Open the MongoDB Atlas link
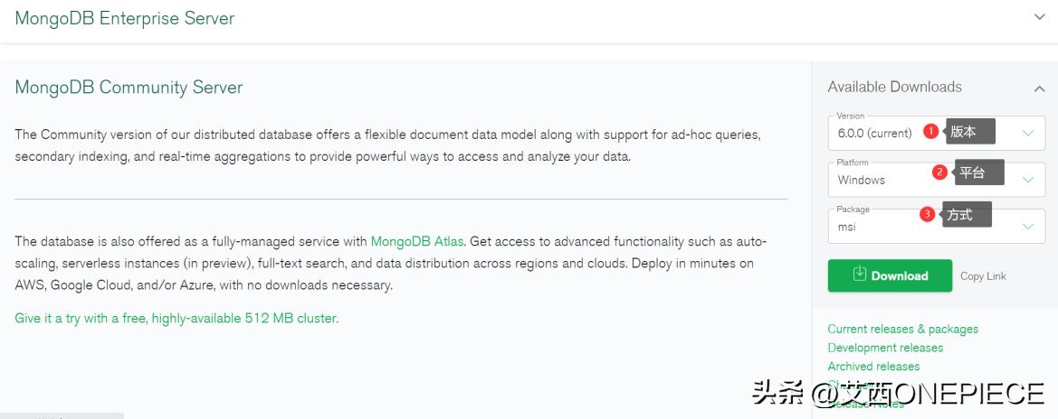Image resolution: width=1058 pixels, height=419 pixels. (x=417, y=241)
